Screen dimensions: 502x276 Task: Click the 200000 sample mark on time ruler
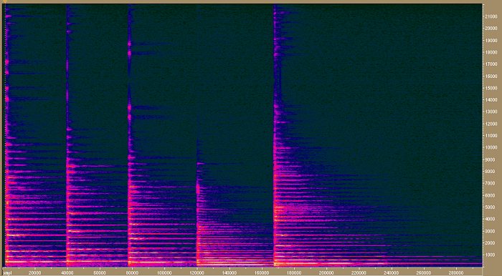(x=327, y=273)
